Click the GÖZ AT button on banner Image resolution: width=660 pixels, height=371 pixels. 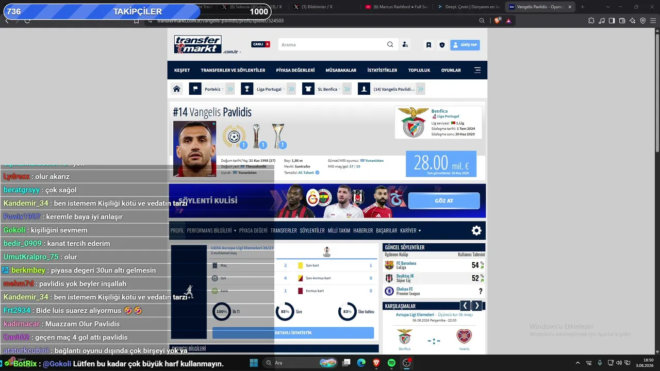[x=444, y=200]
